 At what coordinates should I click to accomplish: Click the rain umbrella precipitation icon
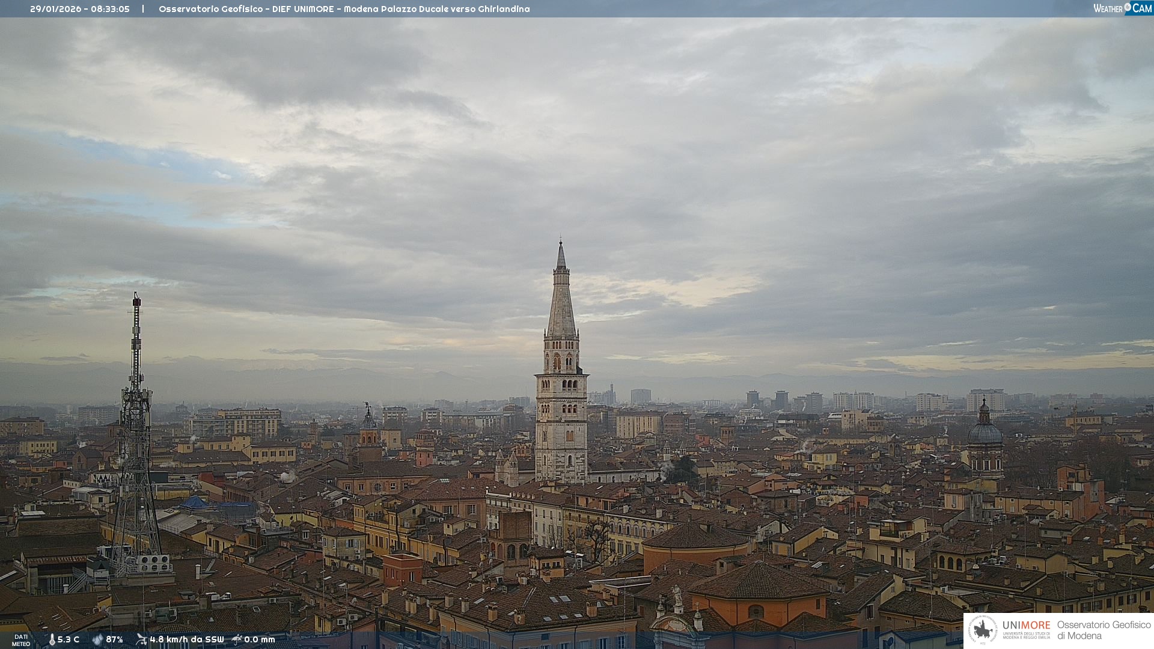tap(237, 639)
